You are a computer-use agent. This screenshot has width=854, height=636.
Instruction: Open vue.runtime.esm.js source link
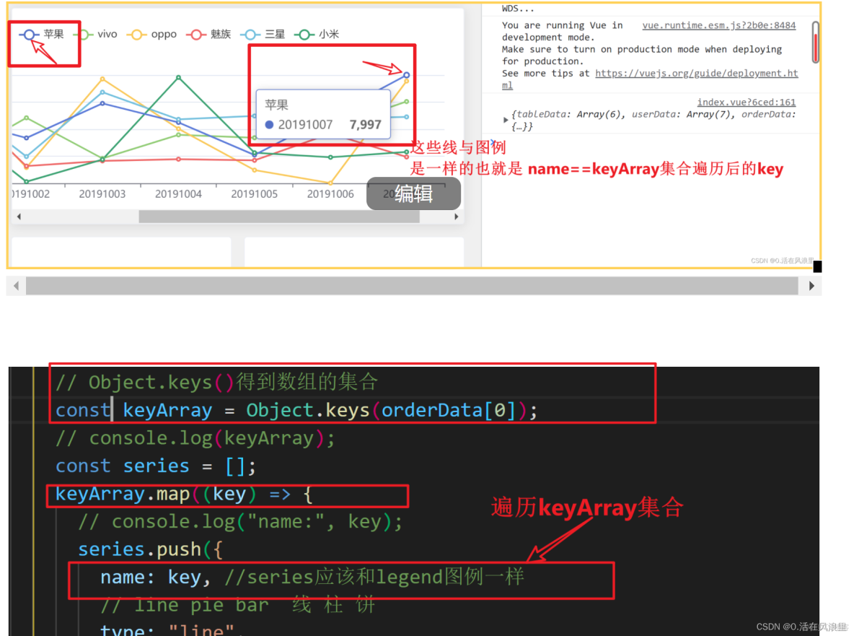pyautogui.click(x=718, y=25)
